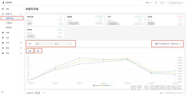Go to the previous page arrow
Viewport: 186px width, 95px height.
(42, 93)
